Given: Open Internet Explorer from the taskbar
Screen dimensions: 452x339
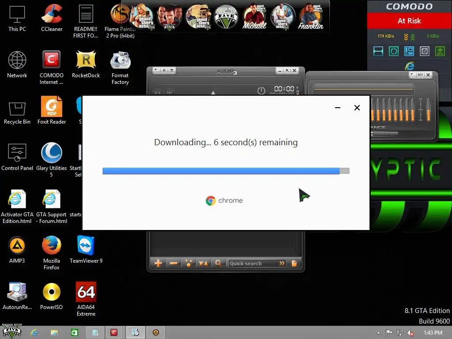Looking at the screenshot, I should [x=34, y=332].
